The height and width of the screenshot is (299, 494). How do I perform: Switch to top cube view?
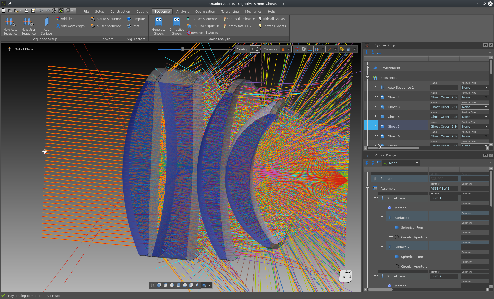pyautogui.click(x=165, y=285)
